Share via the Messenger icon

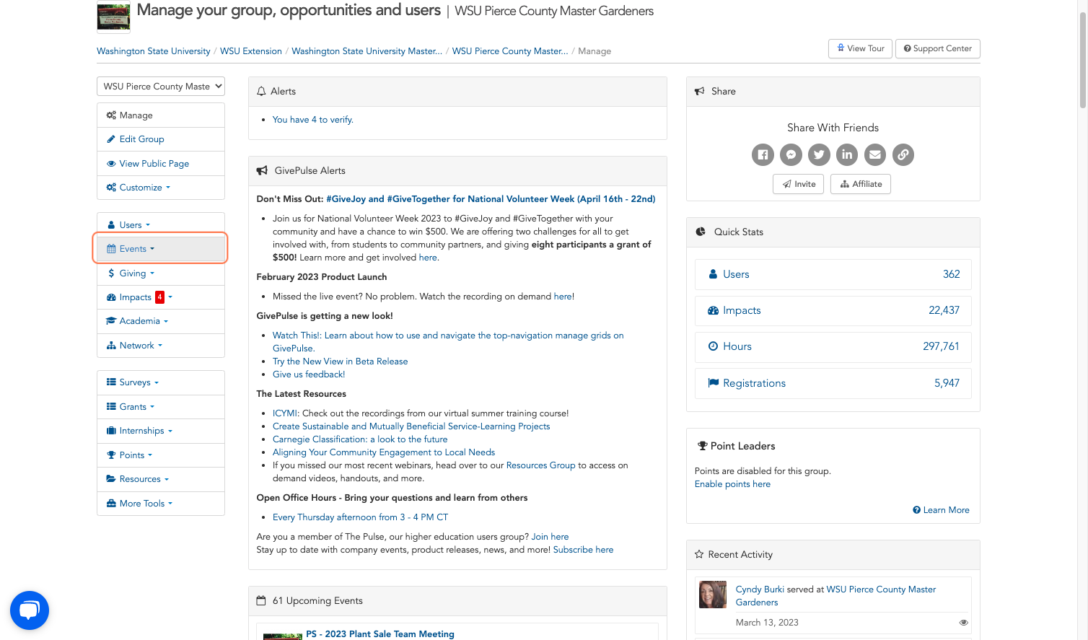(791, 154)
